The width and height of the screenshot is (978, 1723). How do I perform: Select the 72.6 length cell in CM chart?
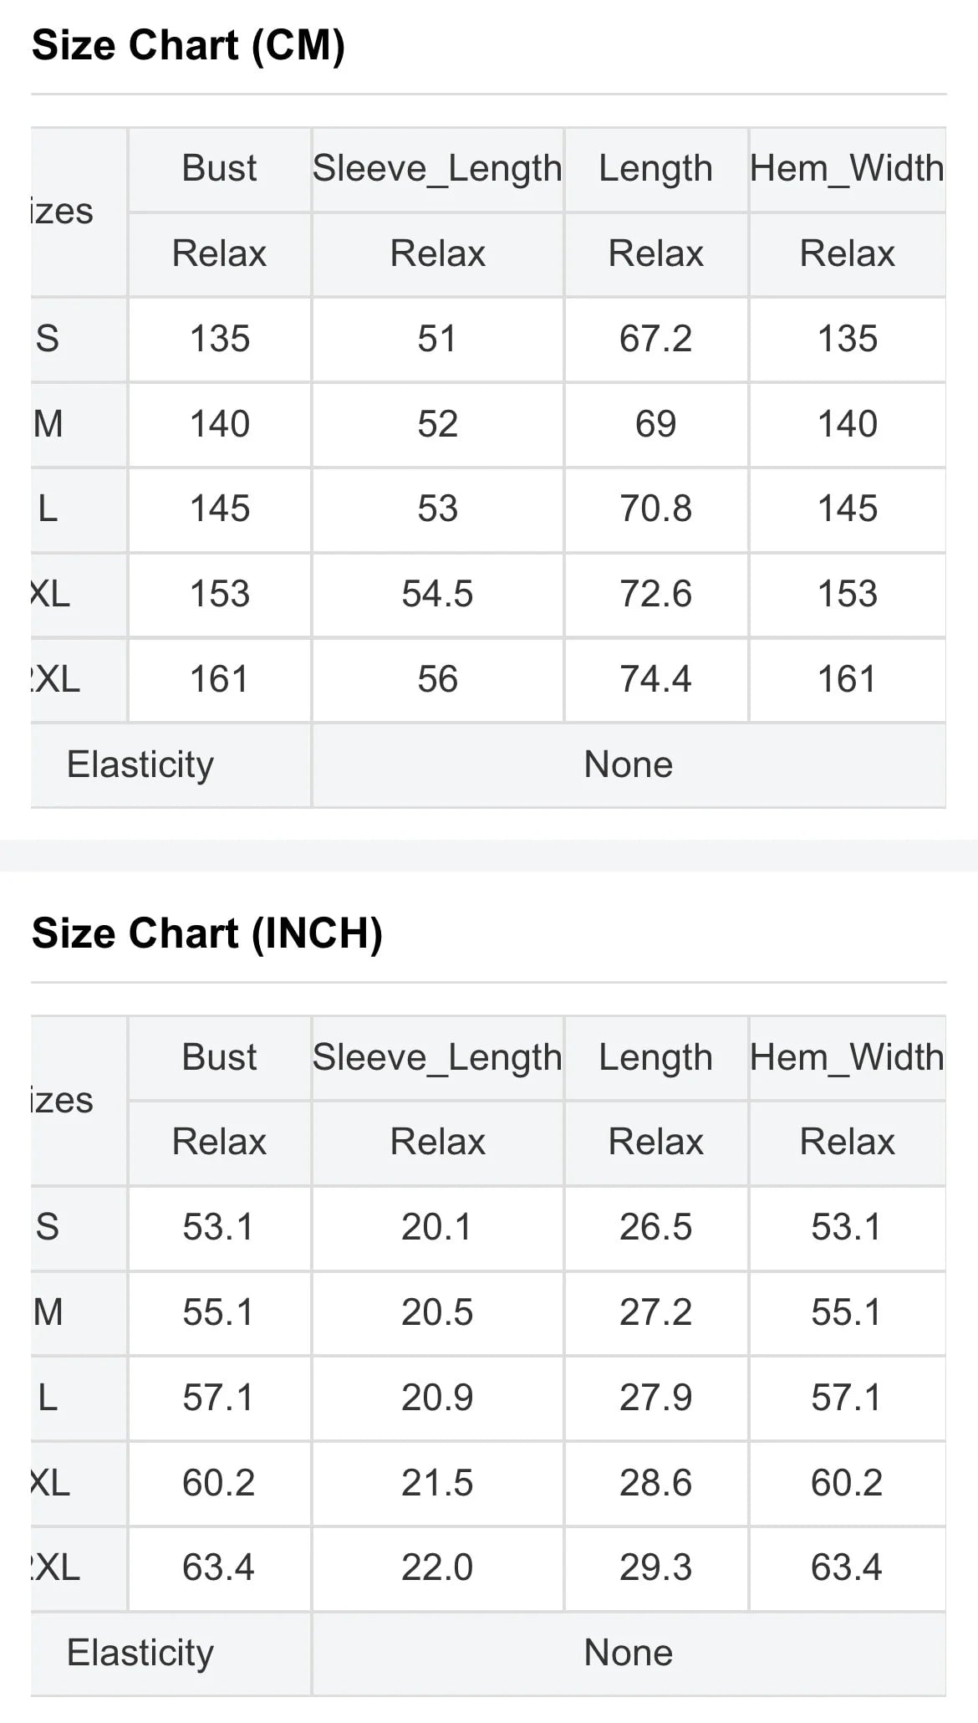655,594
